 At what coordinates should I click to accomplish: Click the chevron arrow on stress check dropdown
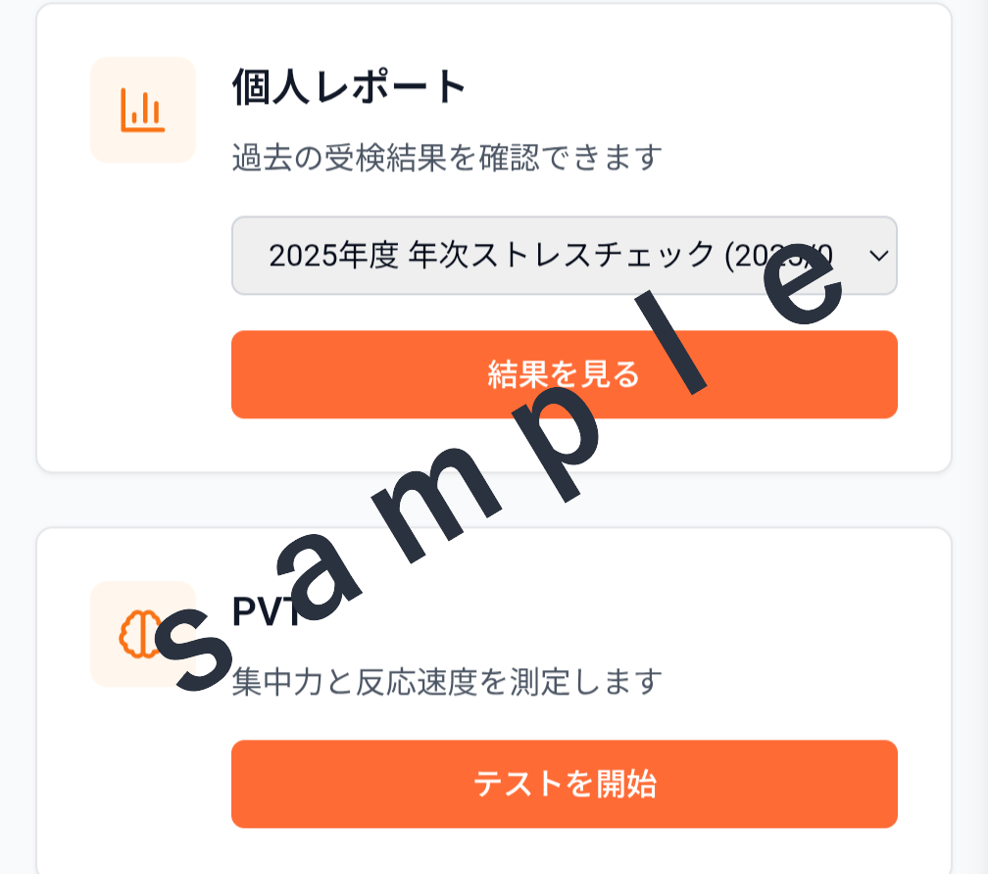tap(878, 256)
